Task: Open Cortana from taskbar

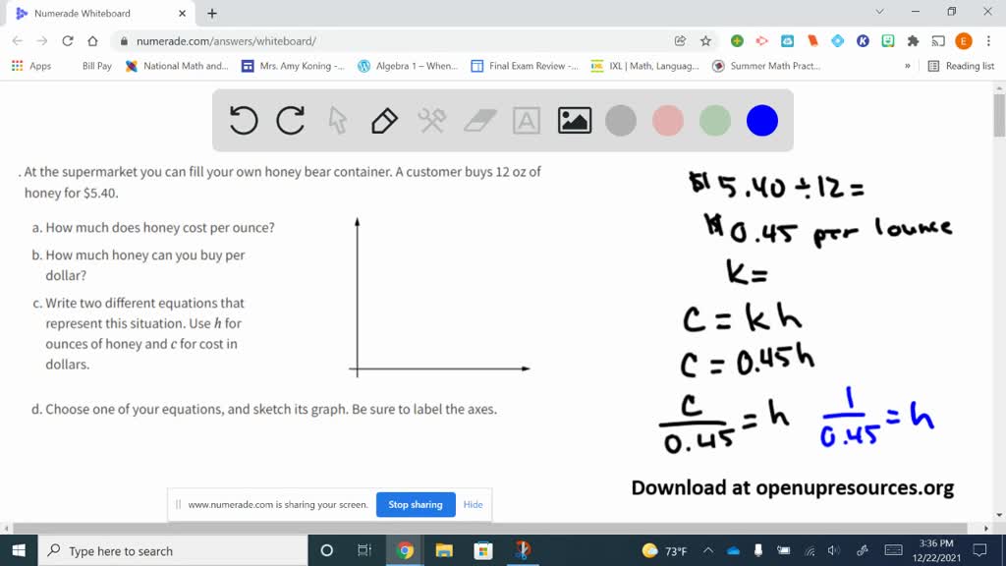Action: (326, 550)
